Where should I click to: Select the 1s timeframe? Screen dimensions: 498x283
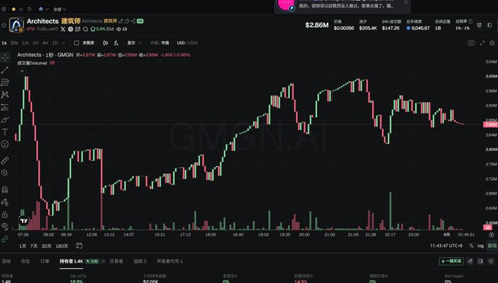pyautogui.click(x=4, y=43)
